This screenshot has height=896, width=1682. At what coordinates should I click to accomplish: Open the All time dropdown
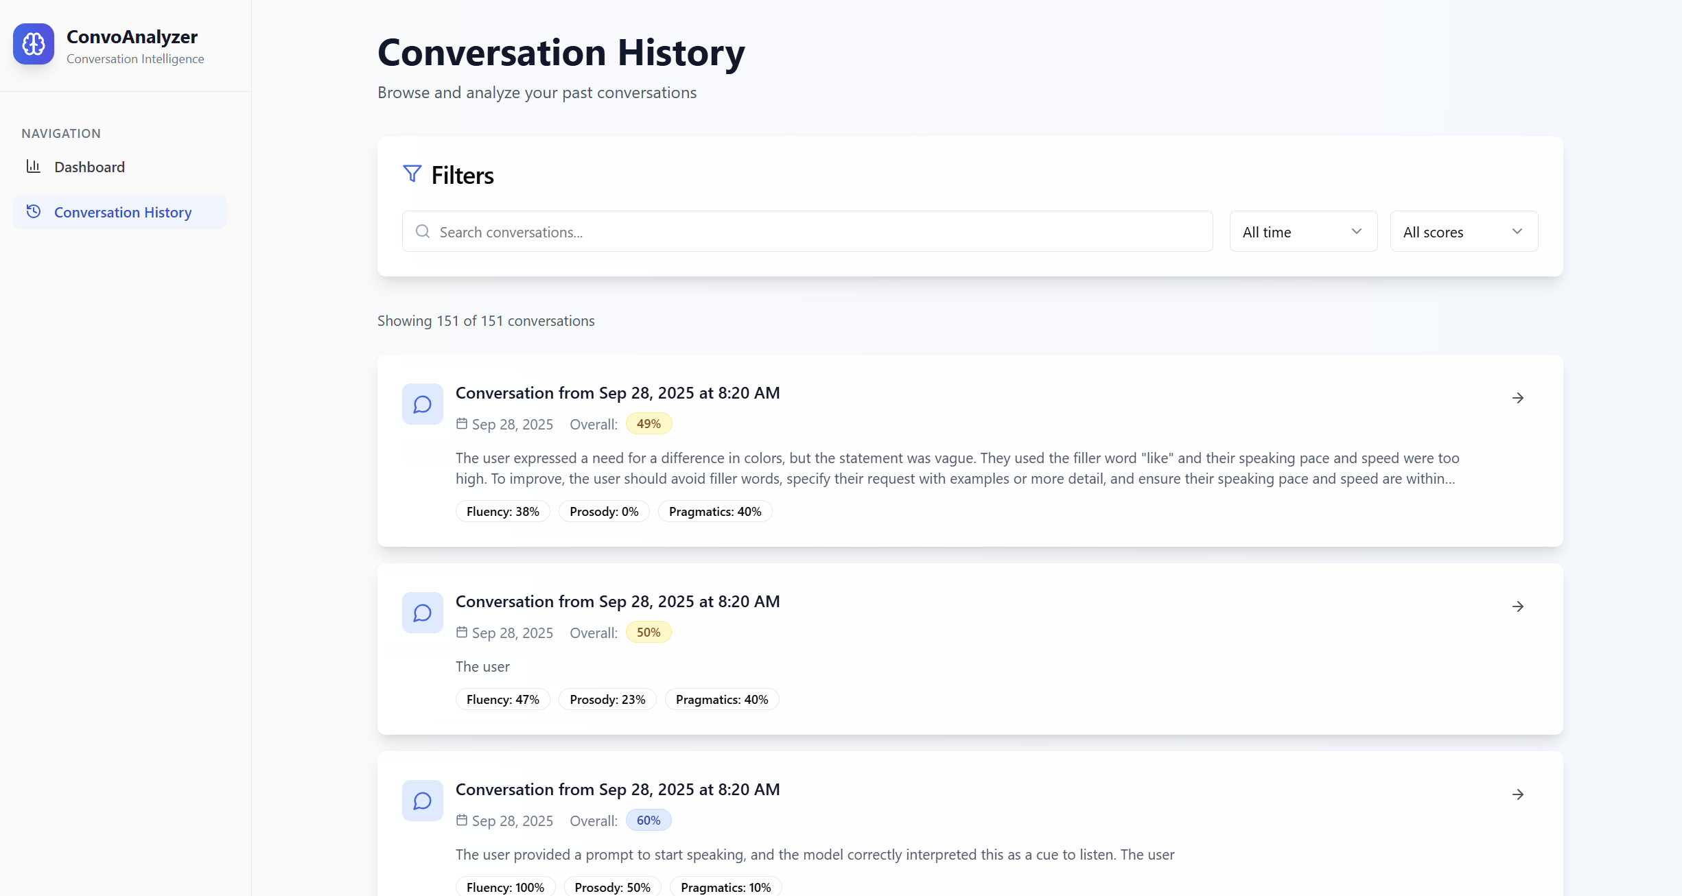[x=1303, y=232]
